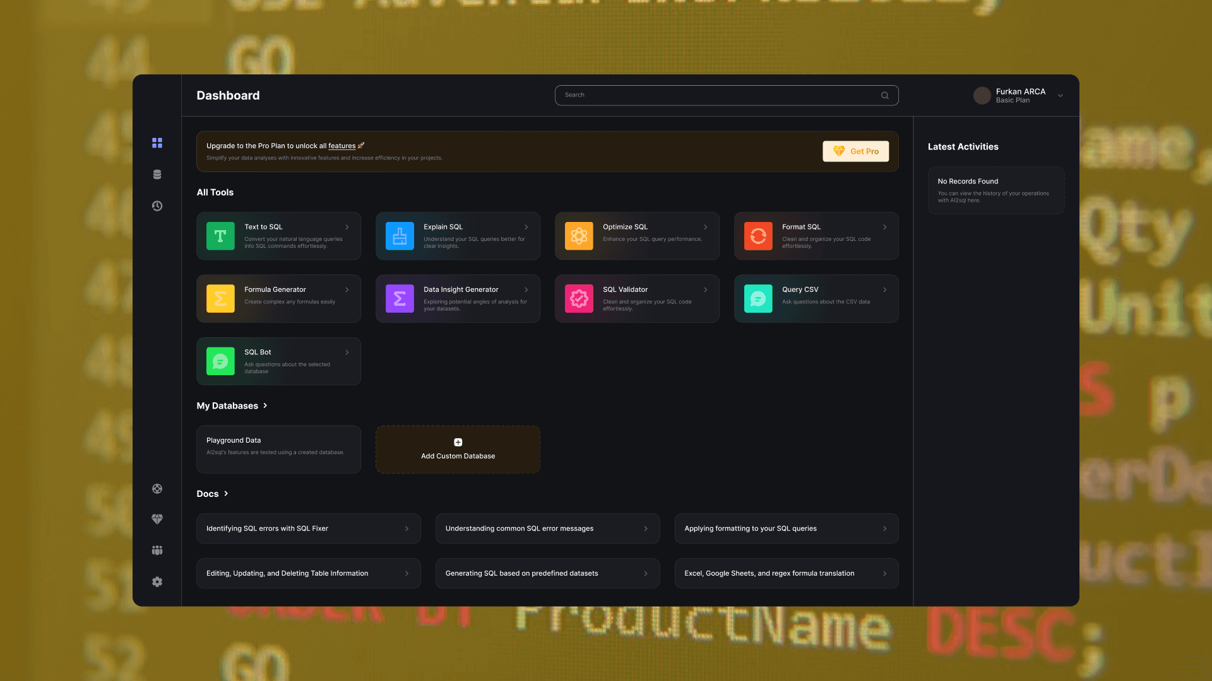Click Add Custom Database button

[x=458, y=450]
